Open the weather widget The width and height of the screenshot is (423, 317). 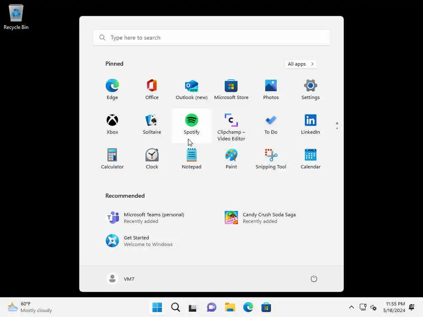29,307
